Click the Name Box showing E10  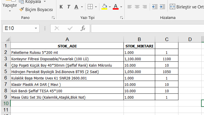click(x=18, y=28)
